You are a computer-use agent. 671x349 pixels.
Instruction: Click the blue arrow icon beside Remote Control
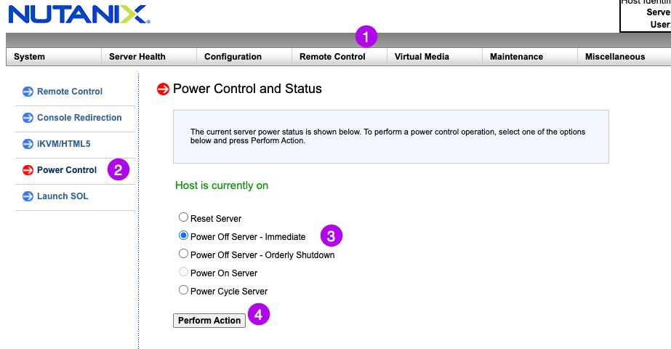click(x=28, y=92)
